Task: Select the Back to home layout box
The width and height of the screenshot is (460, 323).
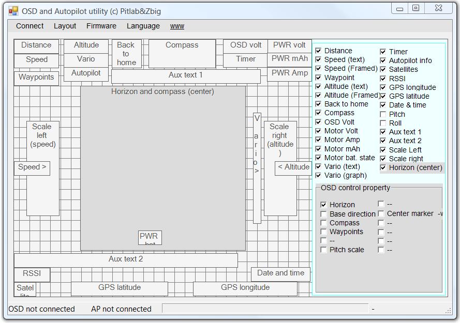Action: pos(126,54)
